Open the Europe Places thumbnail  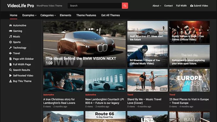pos(190,80)
